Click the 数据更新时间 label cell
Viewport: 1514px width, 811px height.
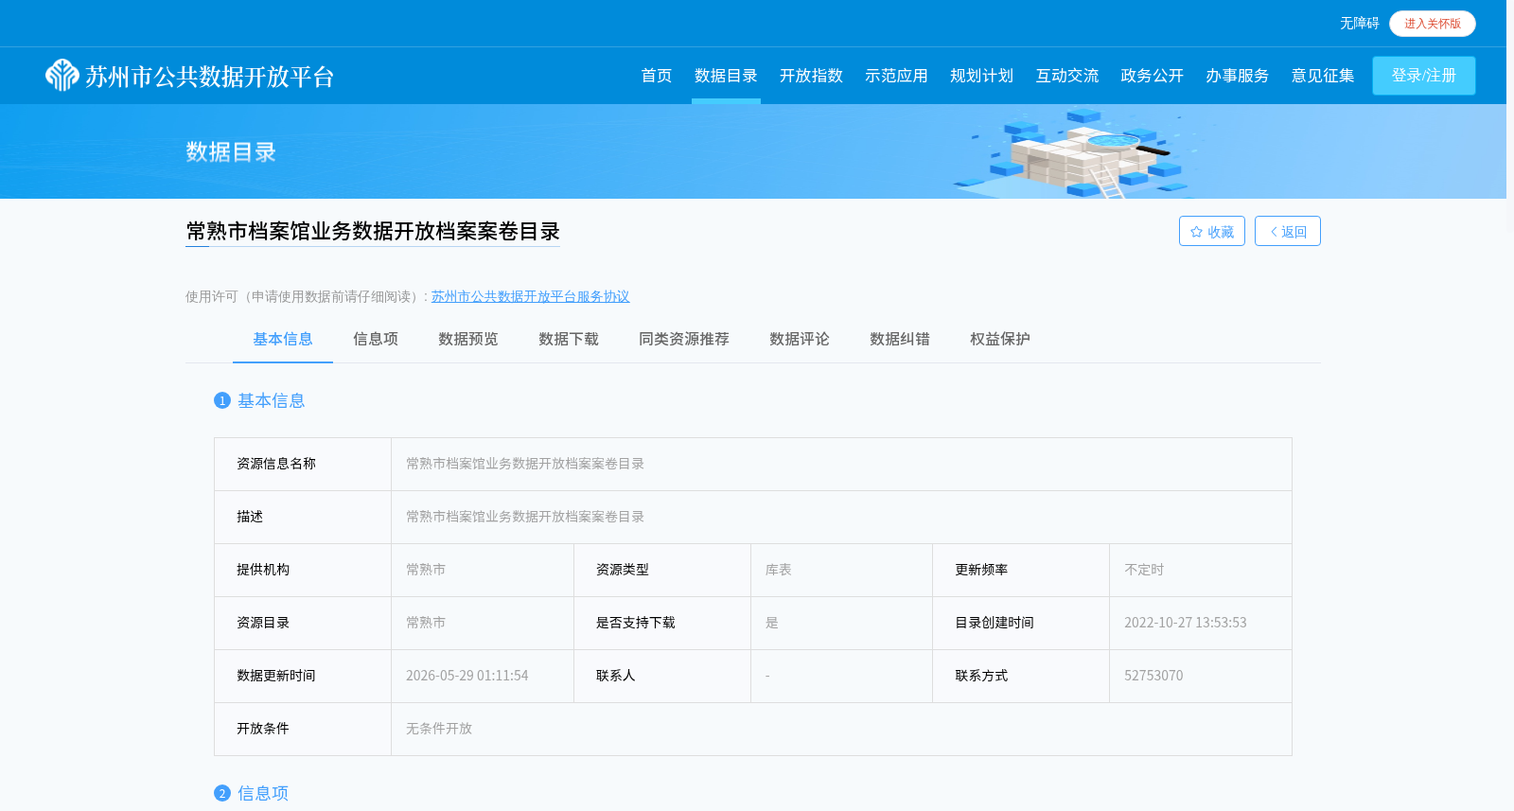[303, 676]
